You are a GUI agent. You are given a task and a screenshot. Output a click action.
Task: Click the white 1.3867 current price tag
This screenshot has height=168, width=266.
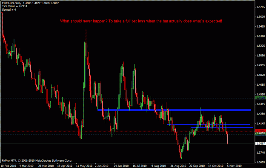click(x=260, y=143)
